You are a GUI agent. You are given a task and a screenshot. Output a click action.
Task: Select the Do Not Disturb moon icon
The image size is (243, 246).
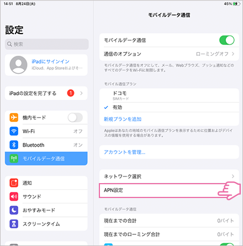click(x=14, y=210)
